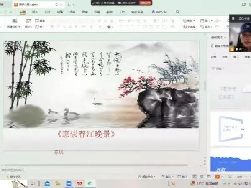Open WeChat icon in the taskbar

90,184
